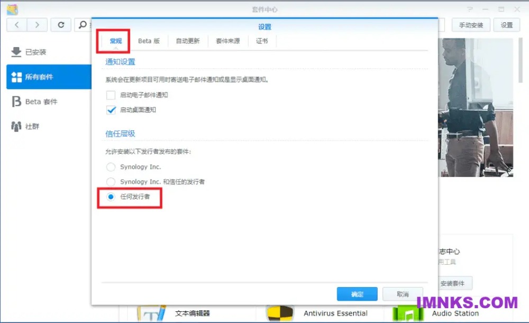Click the 确定 confirm button
The width and height of the screenshot is (529, 323).
pos(357,294)
